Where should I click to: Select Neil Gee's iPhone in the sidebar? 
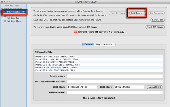[x=14, y=21]
